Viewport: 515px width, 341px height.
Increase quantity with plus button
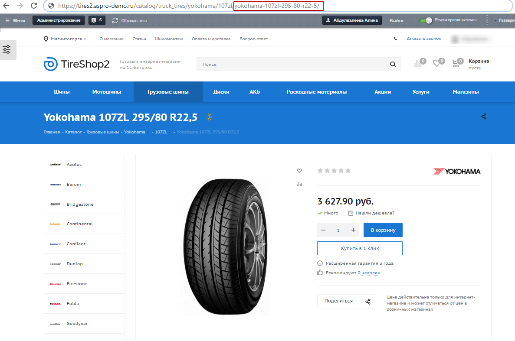click(x=353, y=230)
